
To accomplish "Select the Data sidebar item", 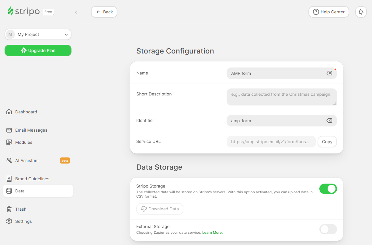I will 38,191.
